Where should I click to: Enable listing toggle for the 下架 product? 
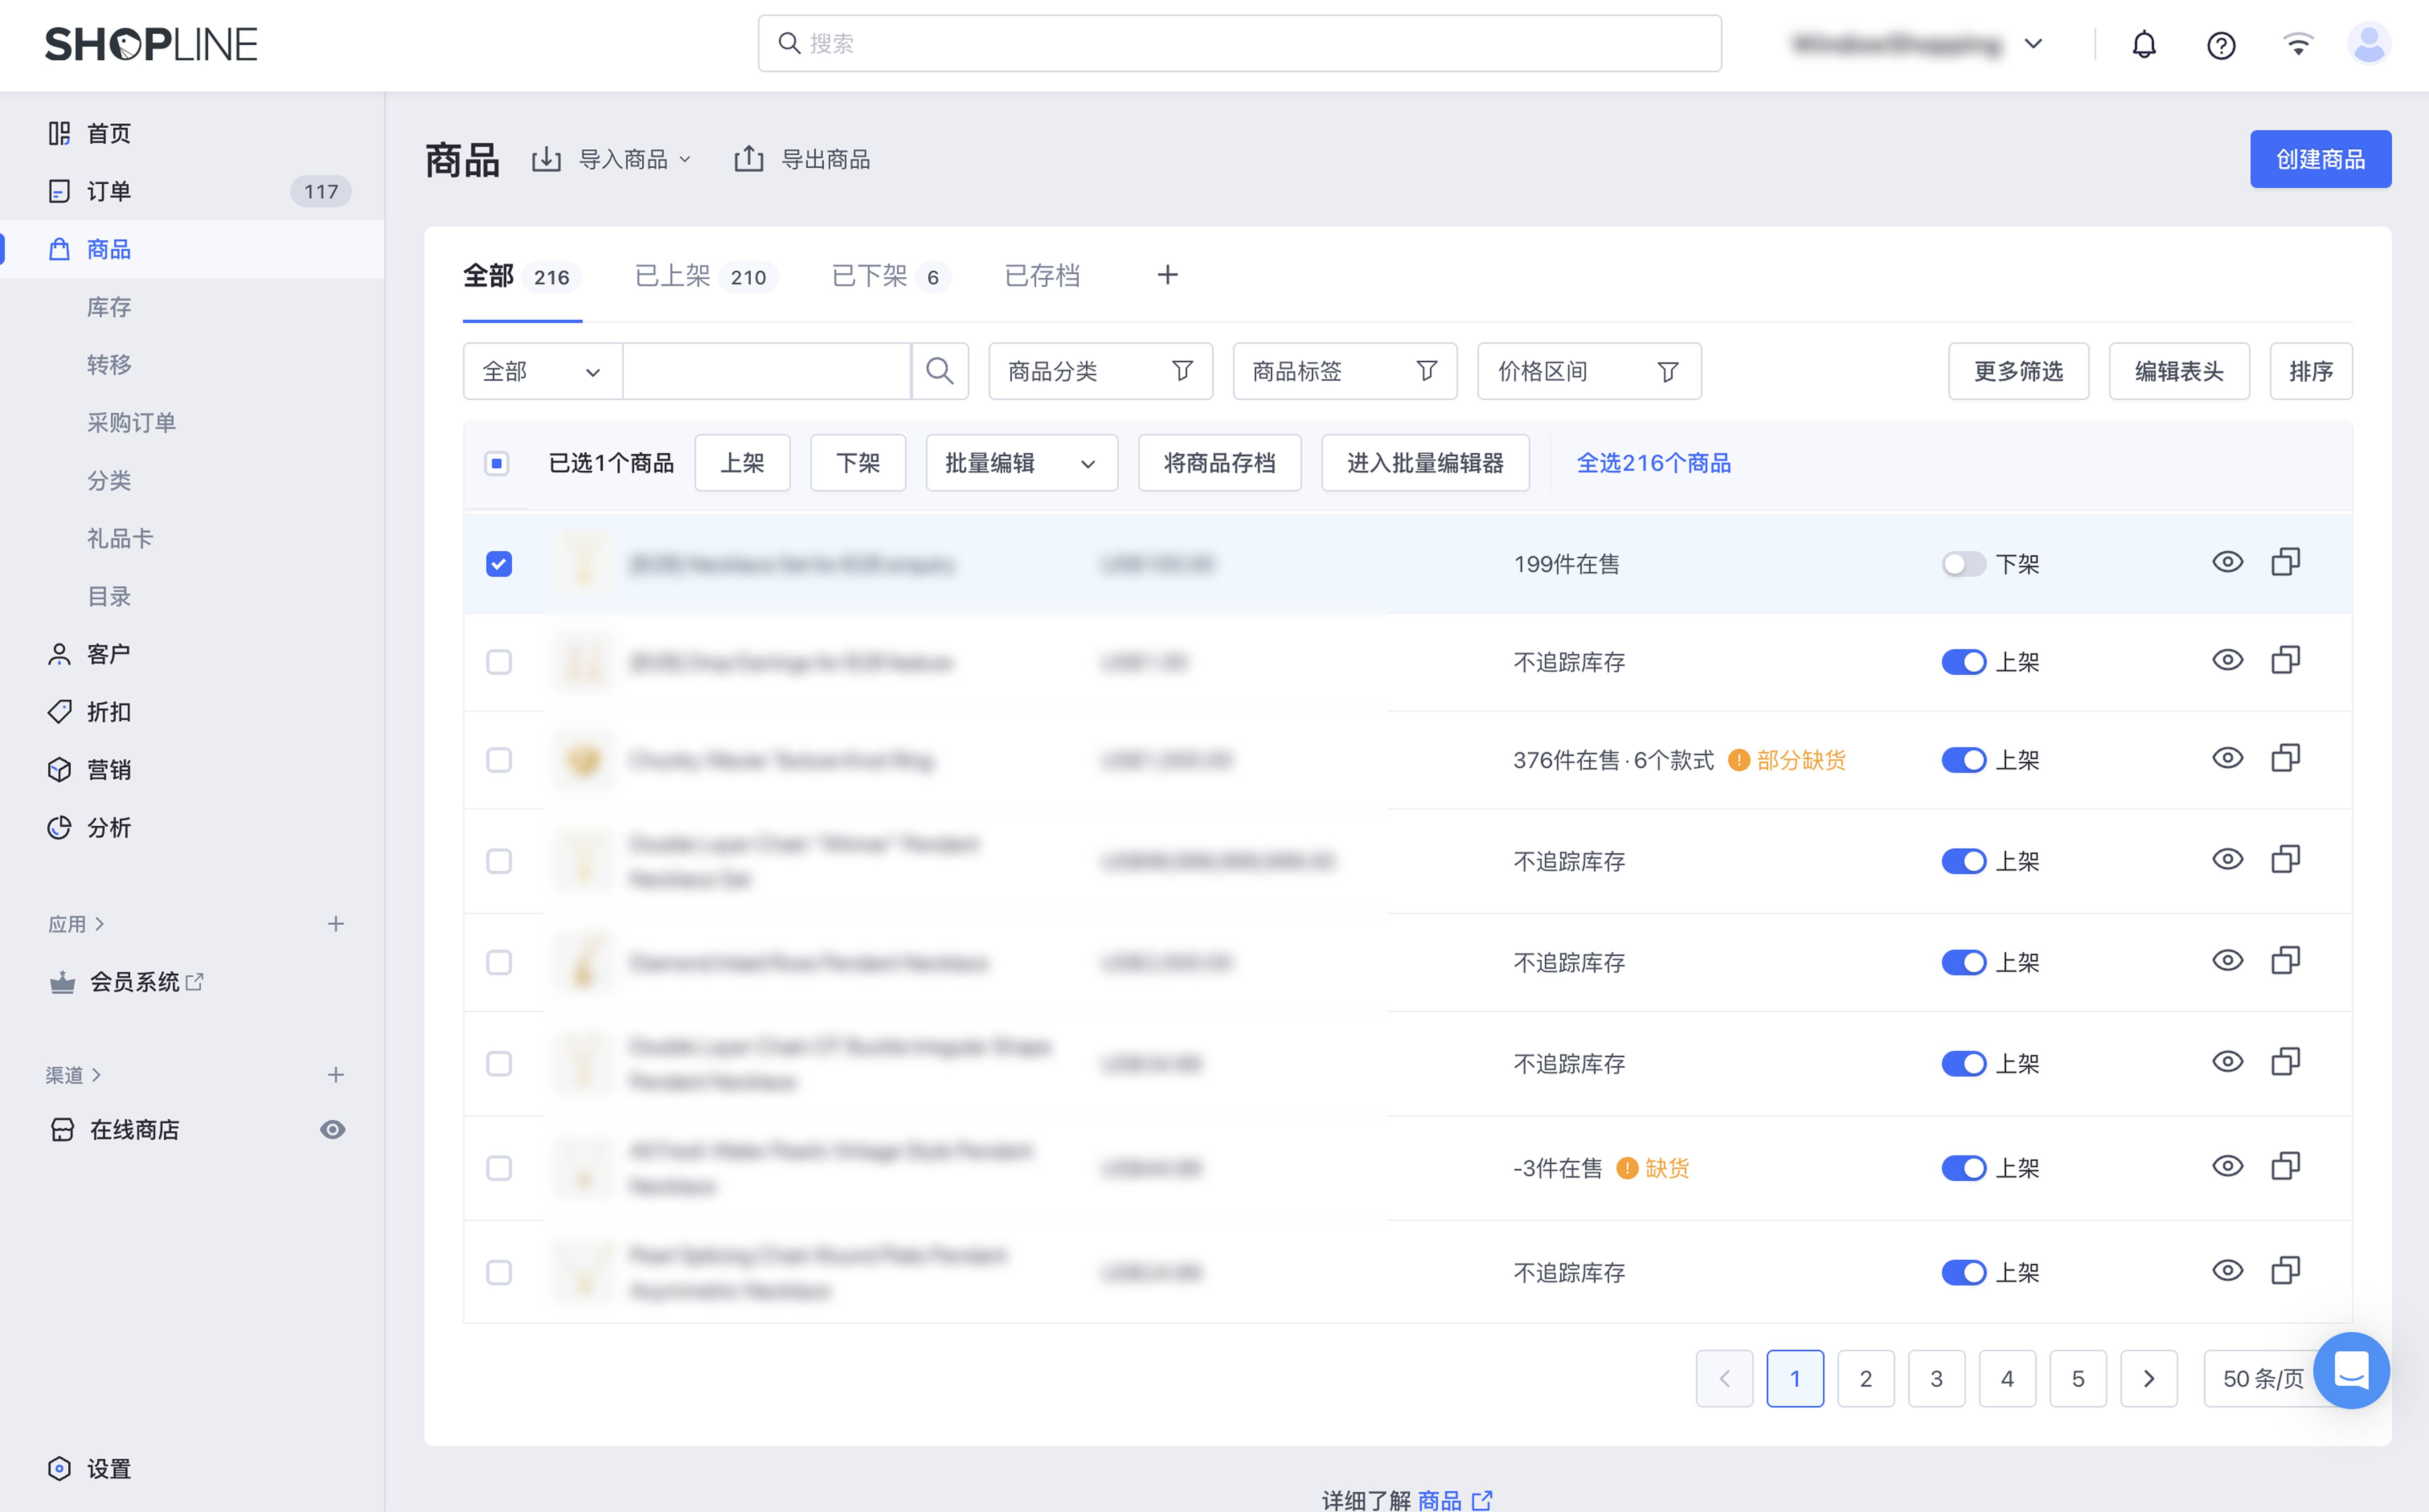pos(1964,564)
